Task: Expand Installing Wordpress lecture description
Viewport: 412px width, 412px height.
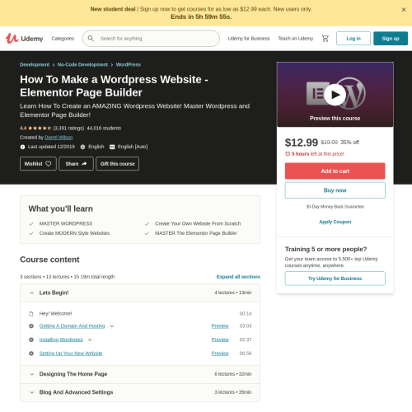Action: click(x=90, y=339)
